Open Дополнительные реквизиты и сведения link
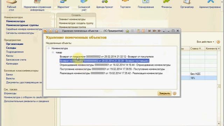The image size is (224, 126). [27, 101]
